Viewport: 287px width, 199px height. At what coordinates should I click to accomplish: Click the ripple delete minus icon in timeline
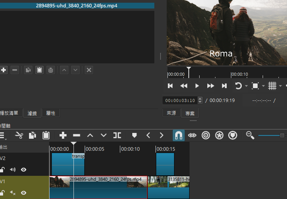click(x=77, y=135)
